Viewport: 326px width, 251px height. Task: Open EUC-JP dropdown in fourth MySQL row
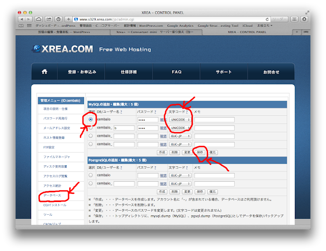[180, 144]
